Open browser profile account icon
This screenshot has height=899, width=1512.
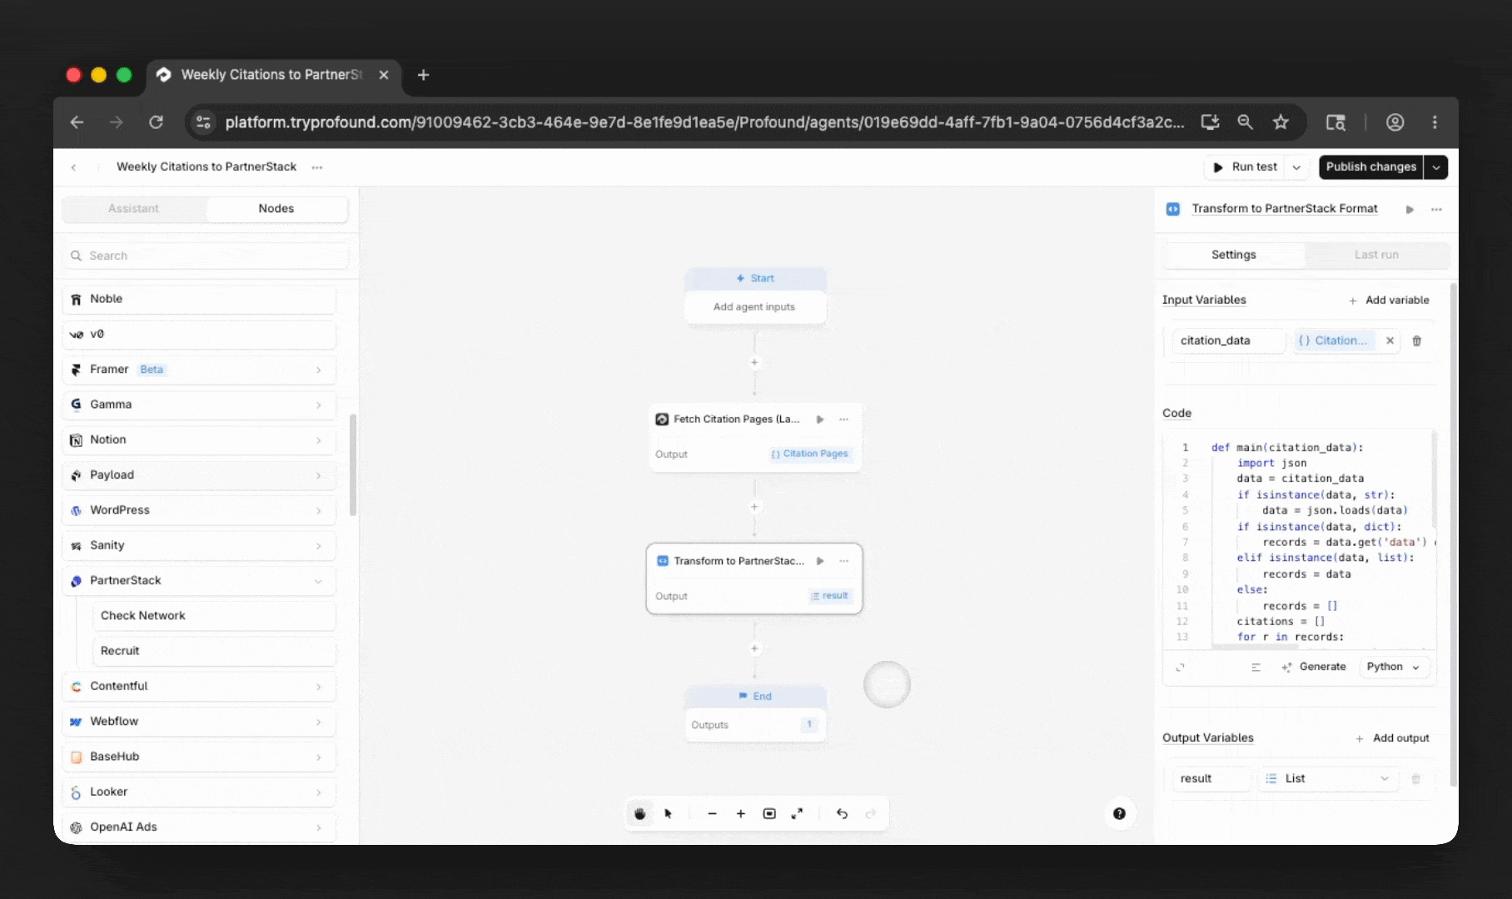[1395, 122]
